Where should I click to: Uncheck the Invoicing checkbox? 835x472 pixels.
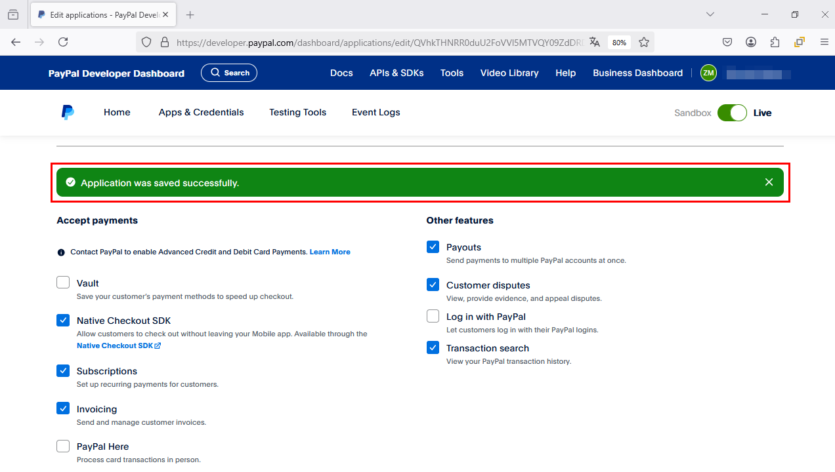point(63,408)
